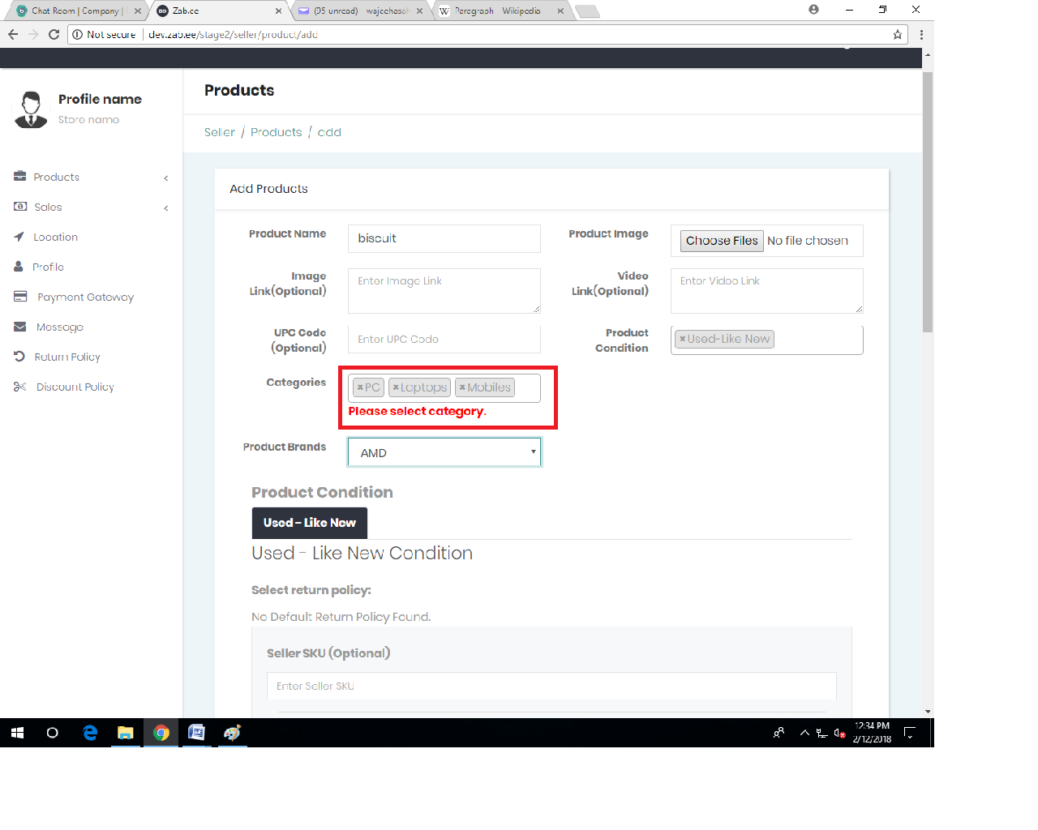Click the taskbar clock showing 12:34 PM
1038x830 pixels.
pos(872,733)
